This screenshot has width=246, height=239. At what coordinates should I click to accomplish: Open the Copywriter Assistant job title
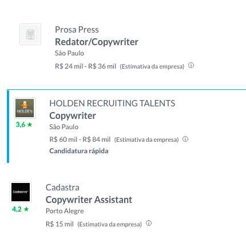click(x=89, y=200)
